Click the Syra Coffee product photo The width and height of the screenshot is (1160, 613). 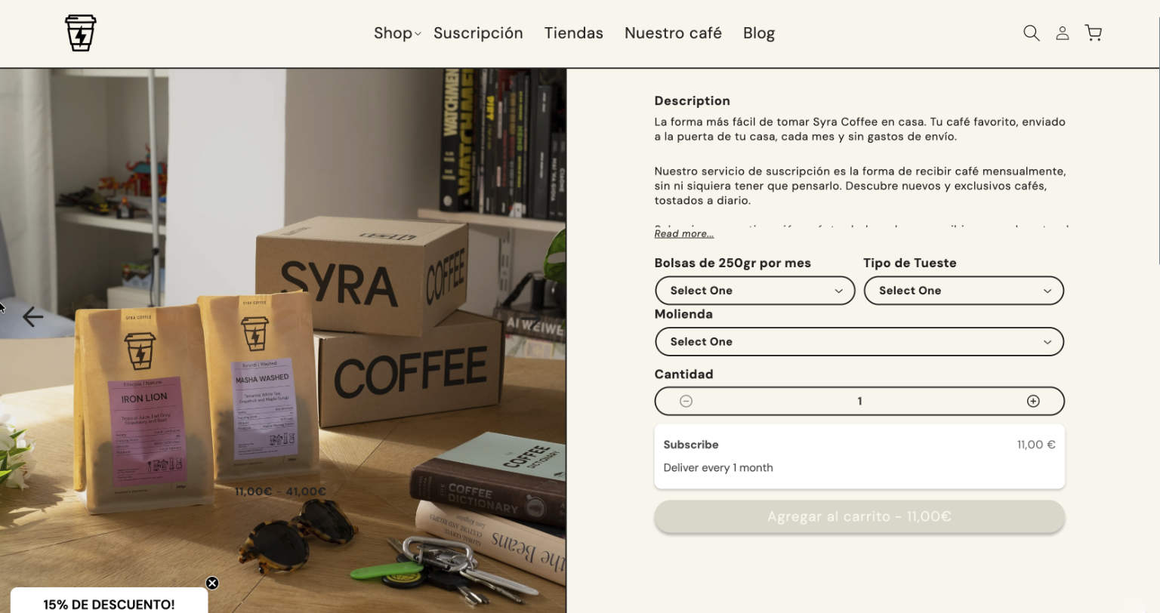pyautogui.click(x=283, y=340)
